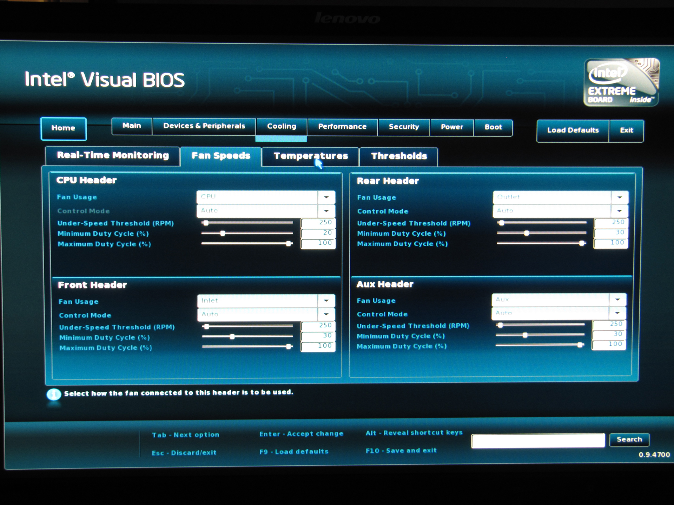Click the CPU Header section title
This screenshot has width=674, height=505.
(86, 180)
